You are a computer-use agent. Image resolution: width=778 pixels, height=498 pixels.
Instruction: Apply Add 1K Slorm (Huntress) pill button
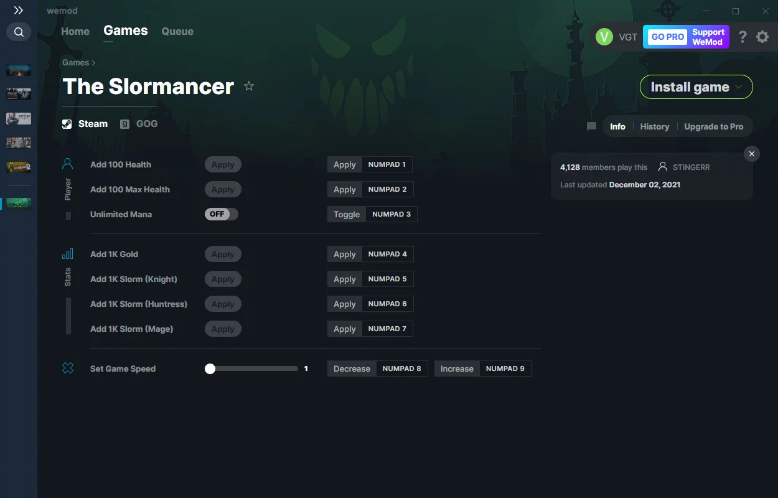point(223,304)
